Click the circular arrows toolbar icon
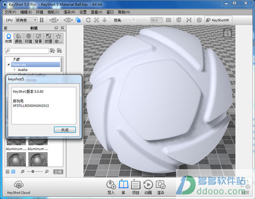255x199 pixels. click(x=199, y=20)
